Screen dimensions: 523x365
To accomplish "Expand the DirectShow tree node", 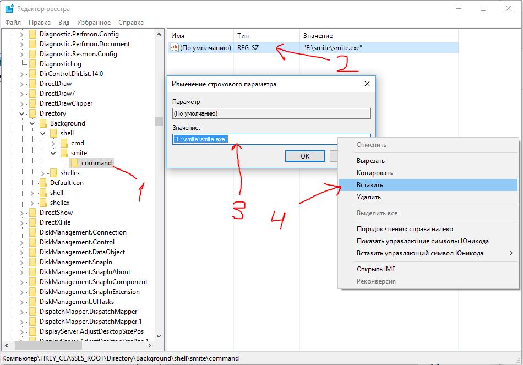I will 21,213.
